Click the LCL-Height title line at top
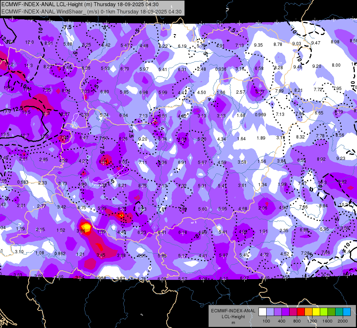This screenshot has height=328, width=357. tap(80, 4)
